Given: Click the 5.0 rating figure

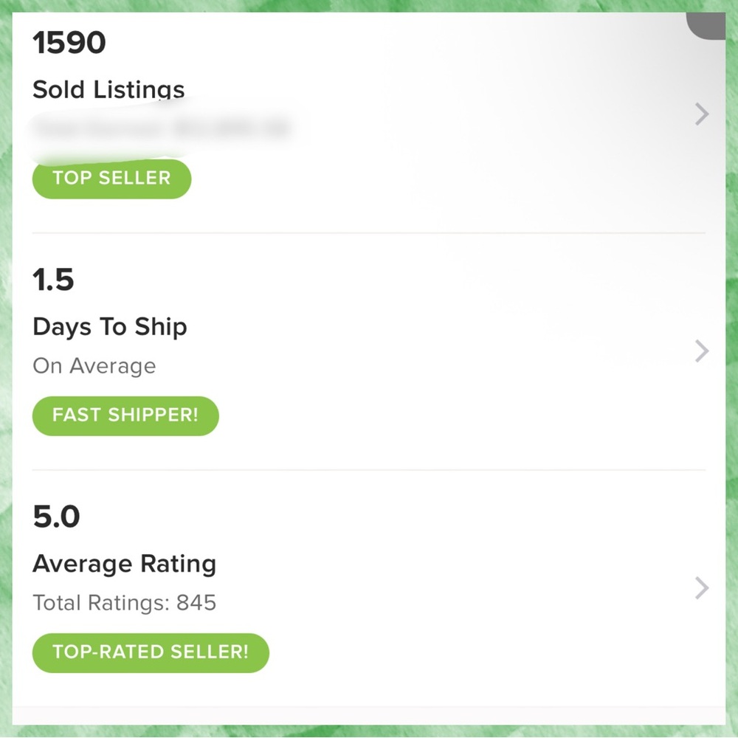Looking at the screenshot, I should coord(56,517).
